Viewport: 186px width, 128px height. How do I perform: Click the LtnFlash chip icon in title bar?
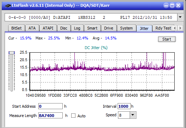pos(8,5)
